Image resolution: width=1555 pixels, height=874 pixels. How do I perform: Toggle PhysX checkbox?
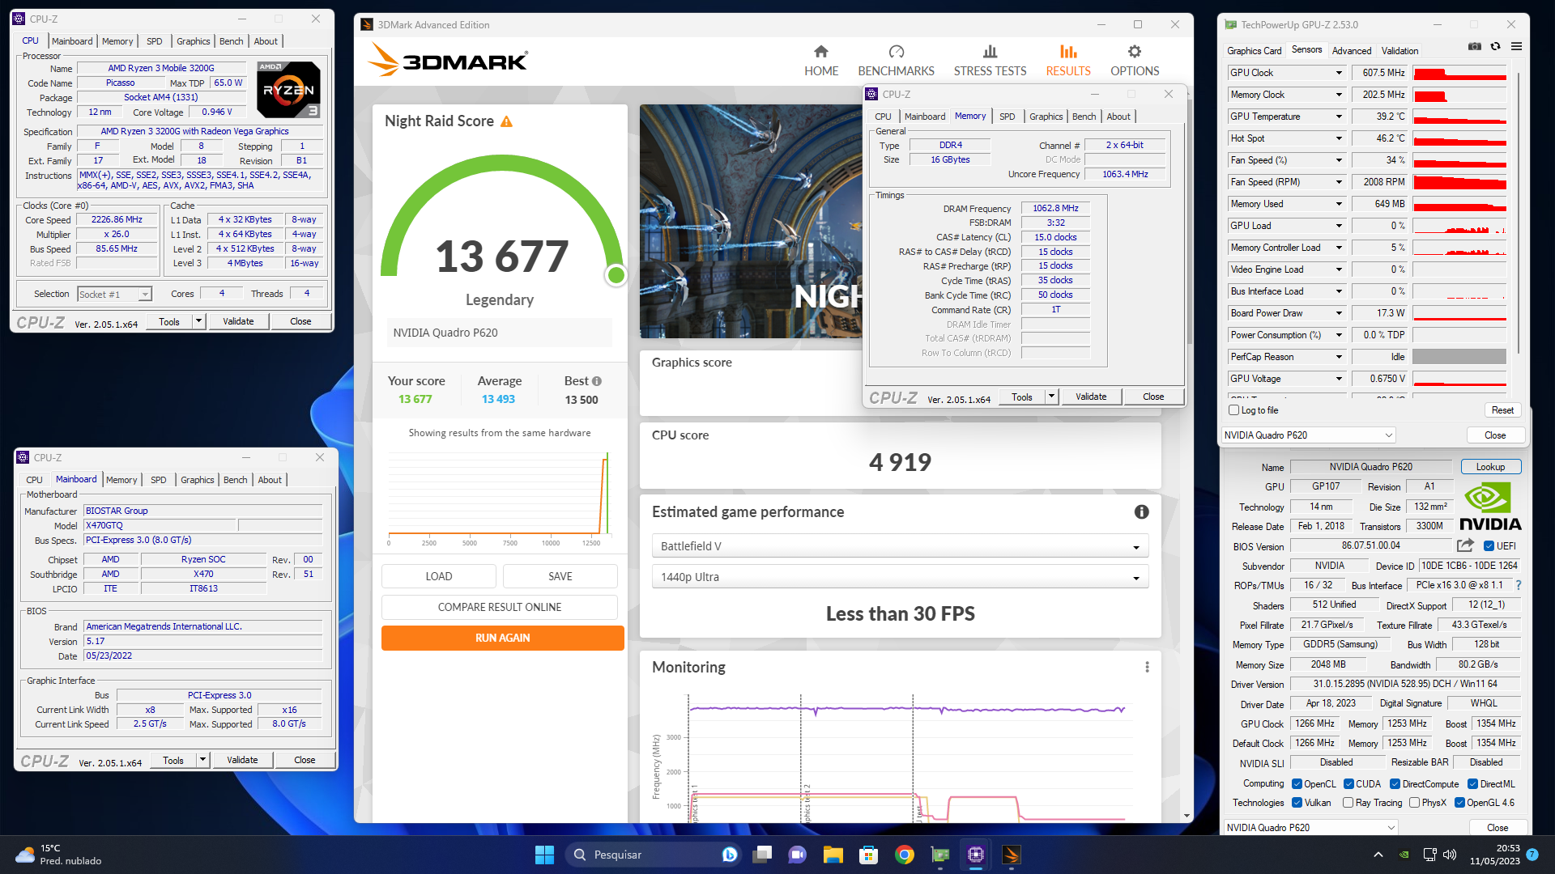coord(1414,803)
